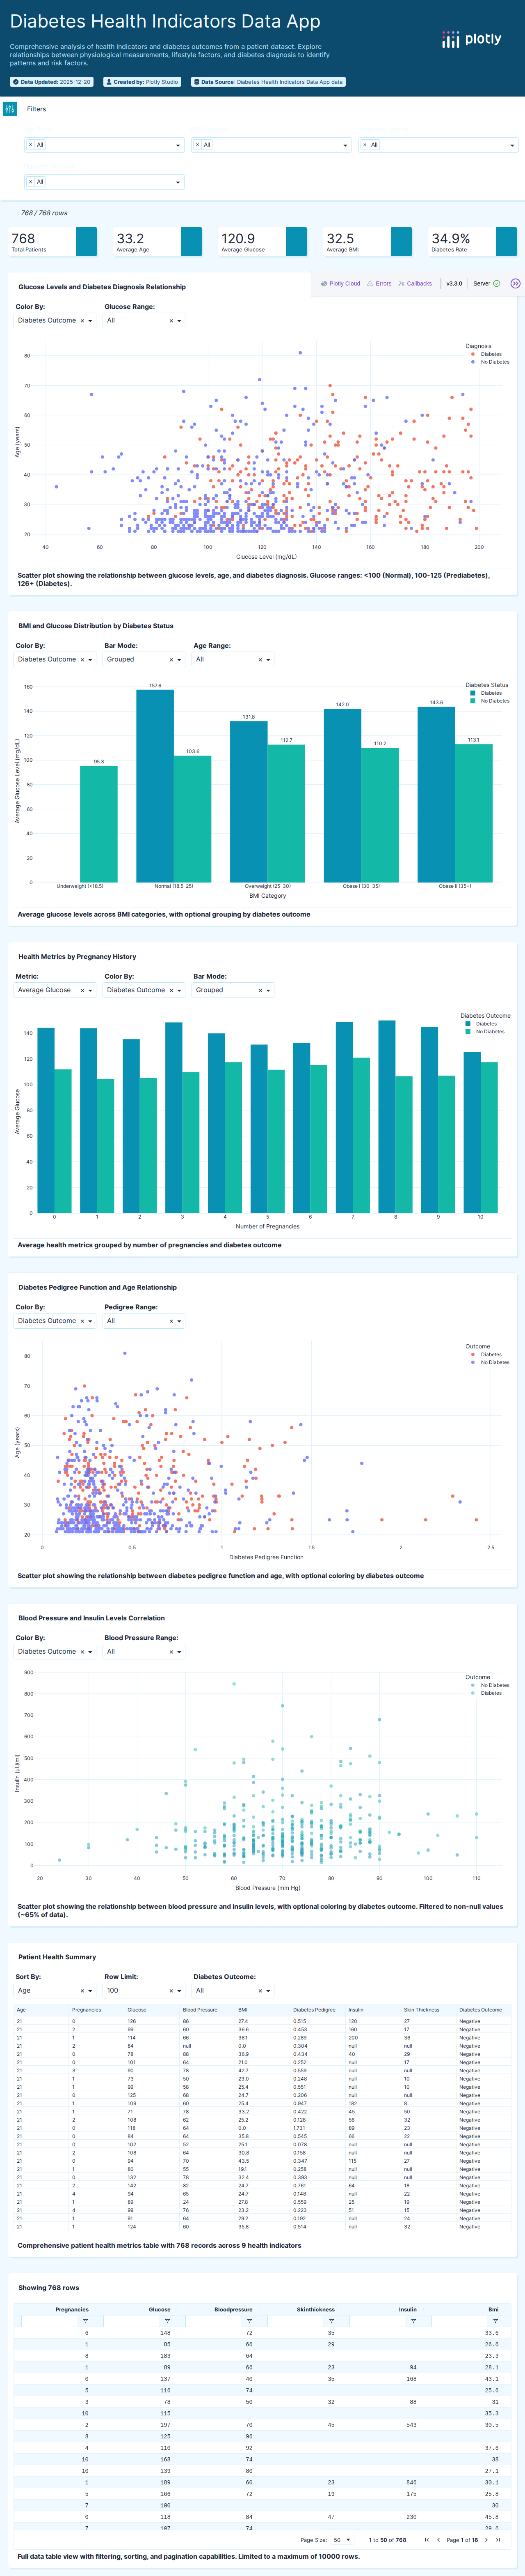This screenshot has height=2576, width=525.
Task: Open the Glucose Range dropdown
Action: point(144,321)
